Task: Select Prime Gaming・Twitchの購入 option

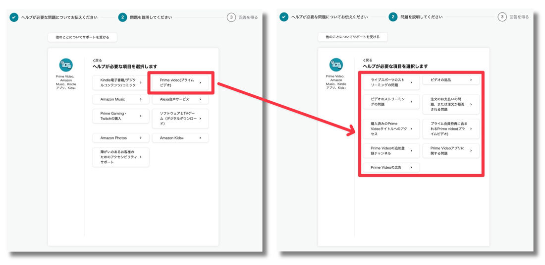Action: pos(120,116)
